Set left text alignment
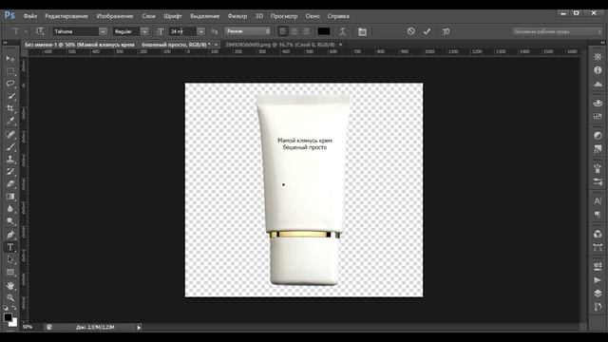The image size is (608, 342). (283, 31)
